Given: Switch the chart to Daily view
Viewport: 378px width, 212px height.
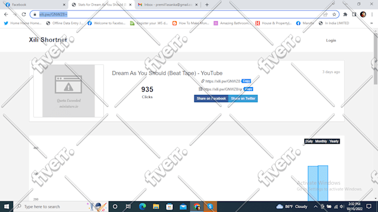Looking at the screenshot, I should (x=309, y=142).
